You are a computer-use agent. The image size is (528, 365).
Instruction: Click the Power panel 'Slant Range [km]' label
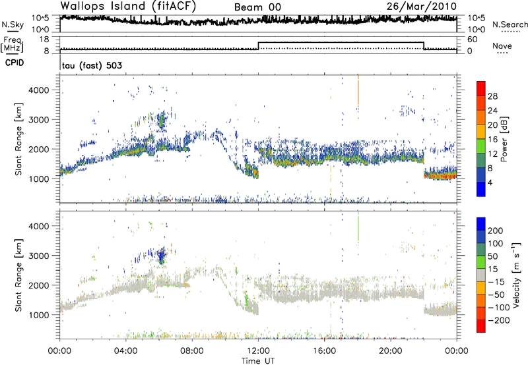(18, 139)
